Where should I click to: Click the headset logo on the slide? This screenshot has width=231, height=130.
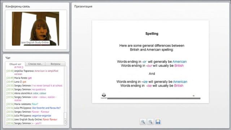104,95
